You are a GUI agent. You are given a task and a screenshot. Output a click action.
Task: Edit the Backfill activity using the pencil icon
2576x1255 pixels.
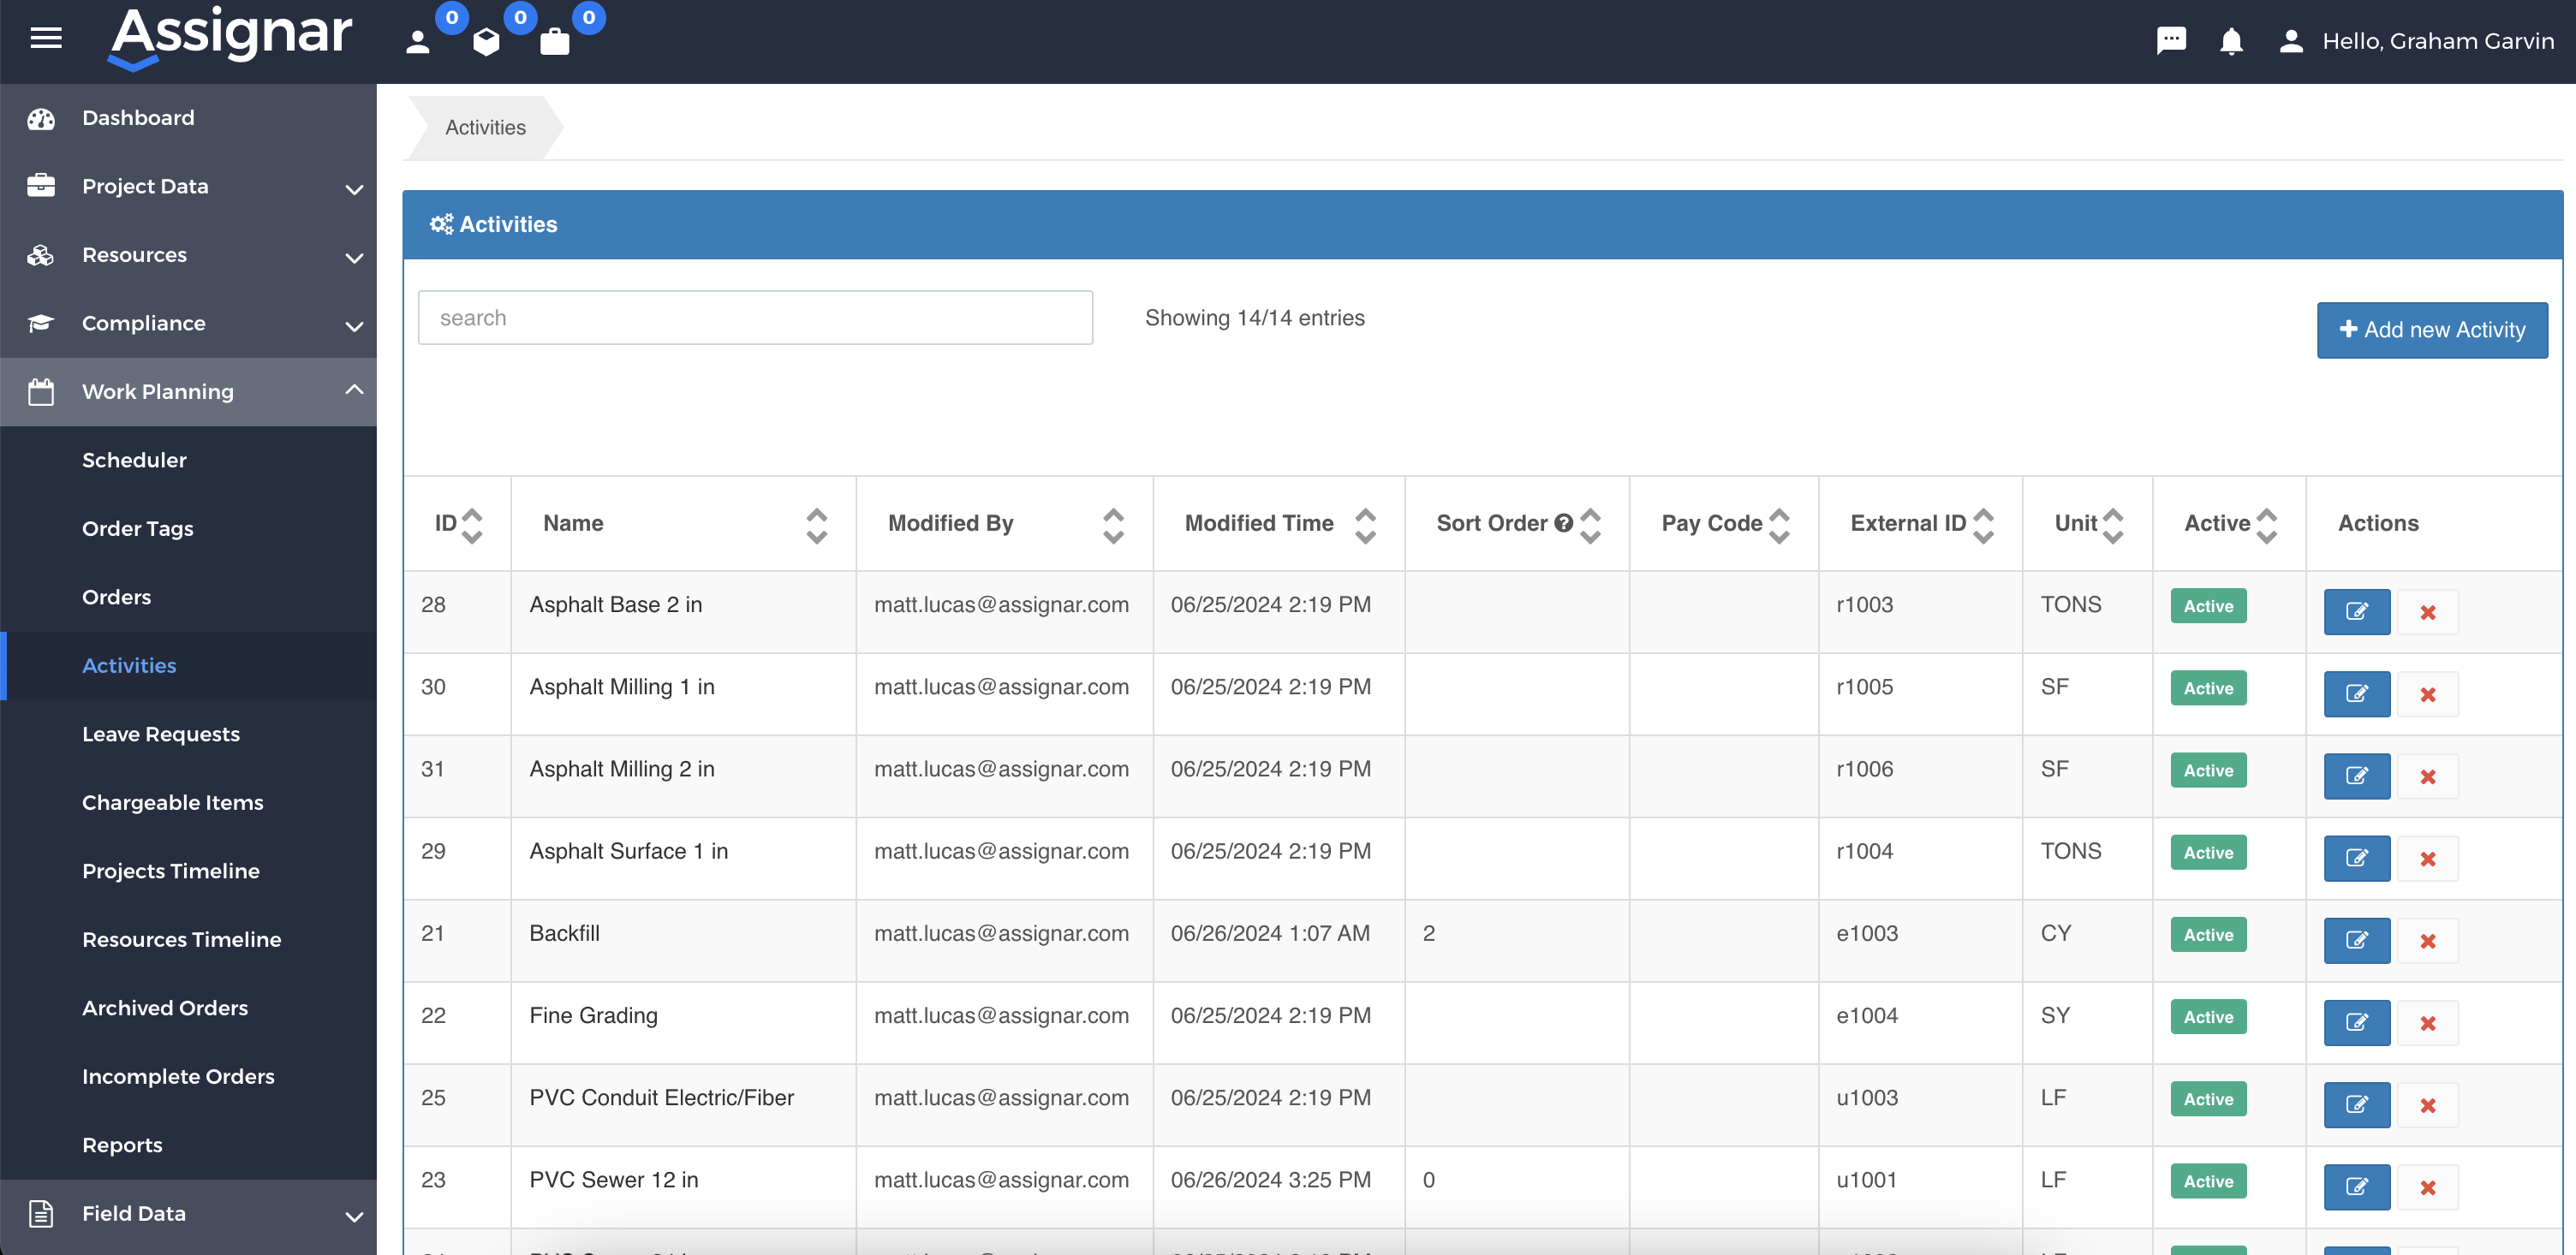click(2356, 940)
